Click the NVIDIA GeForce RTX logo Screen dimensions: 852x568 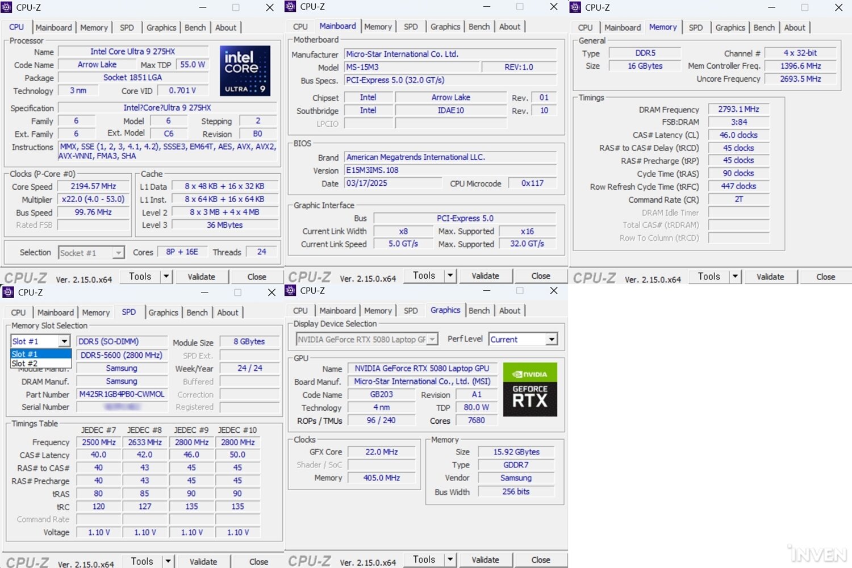530,390
